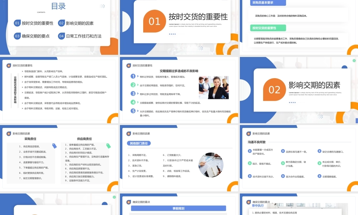Click the blue 01 badge in the 目录 slide
358x215 pixels.
(x=17, y=23)
